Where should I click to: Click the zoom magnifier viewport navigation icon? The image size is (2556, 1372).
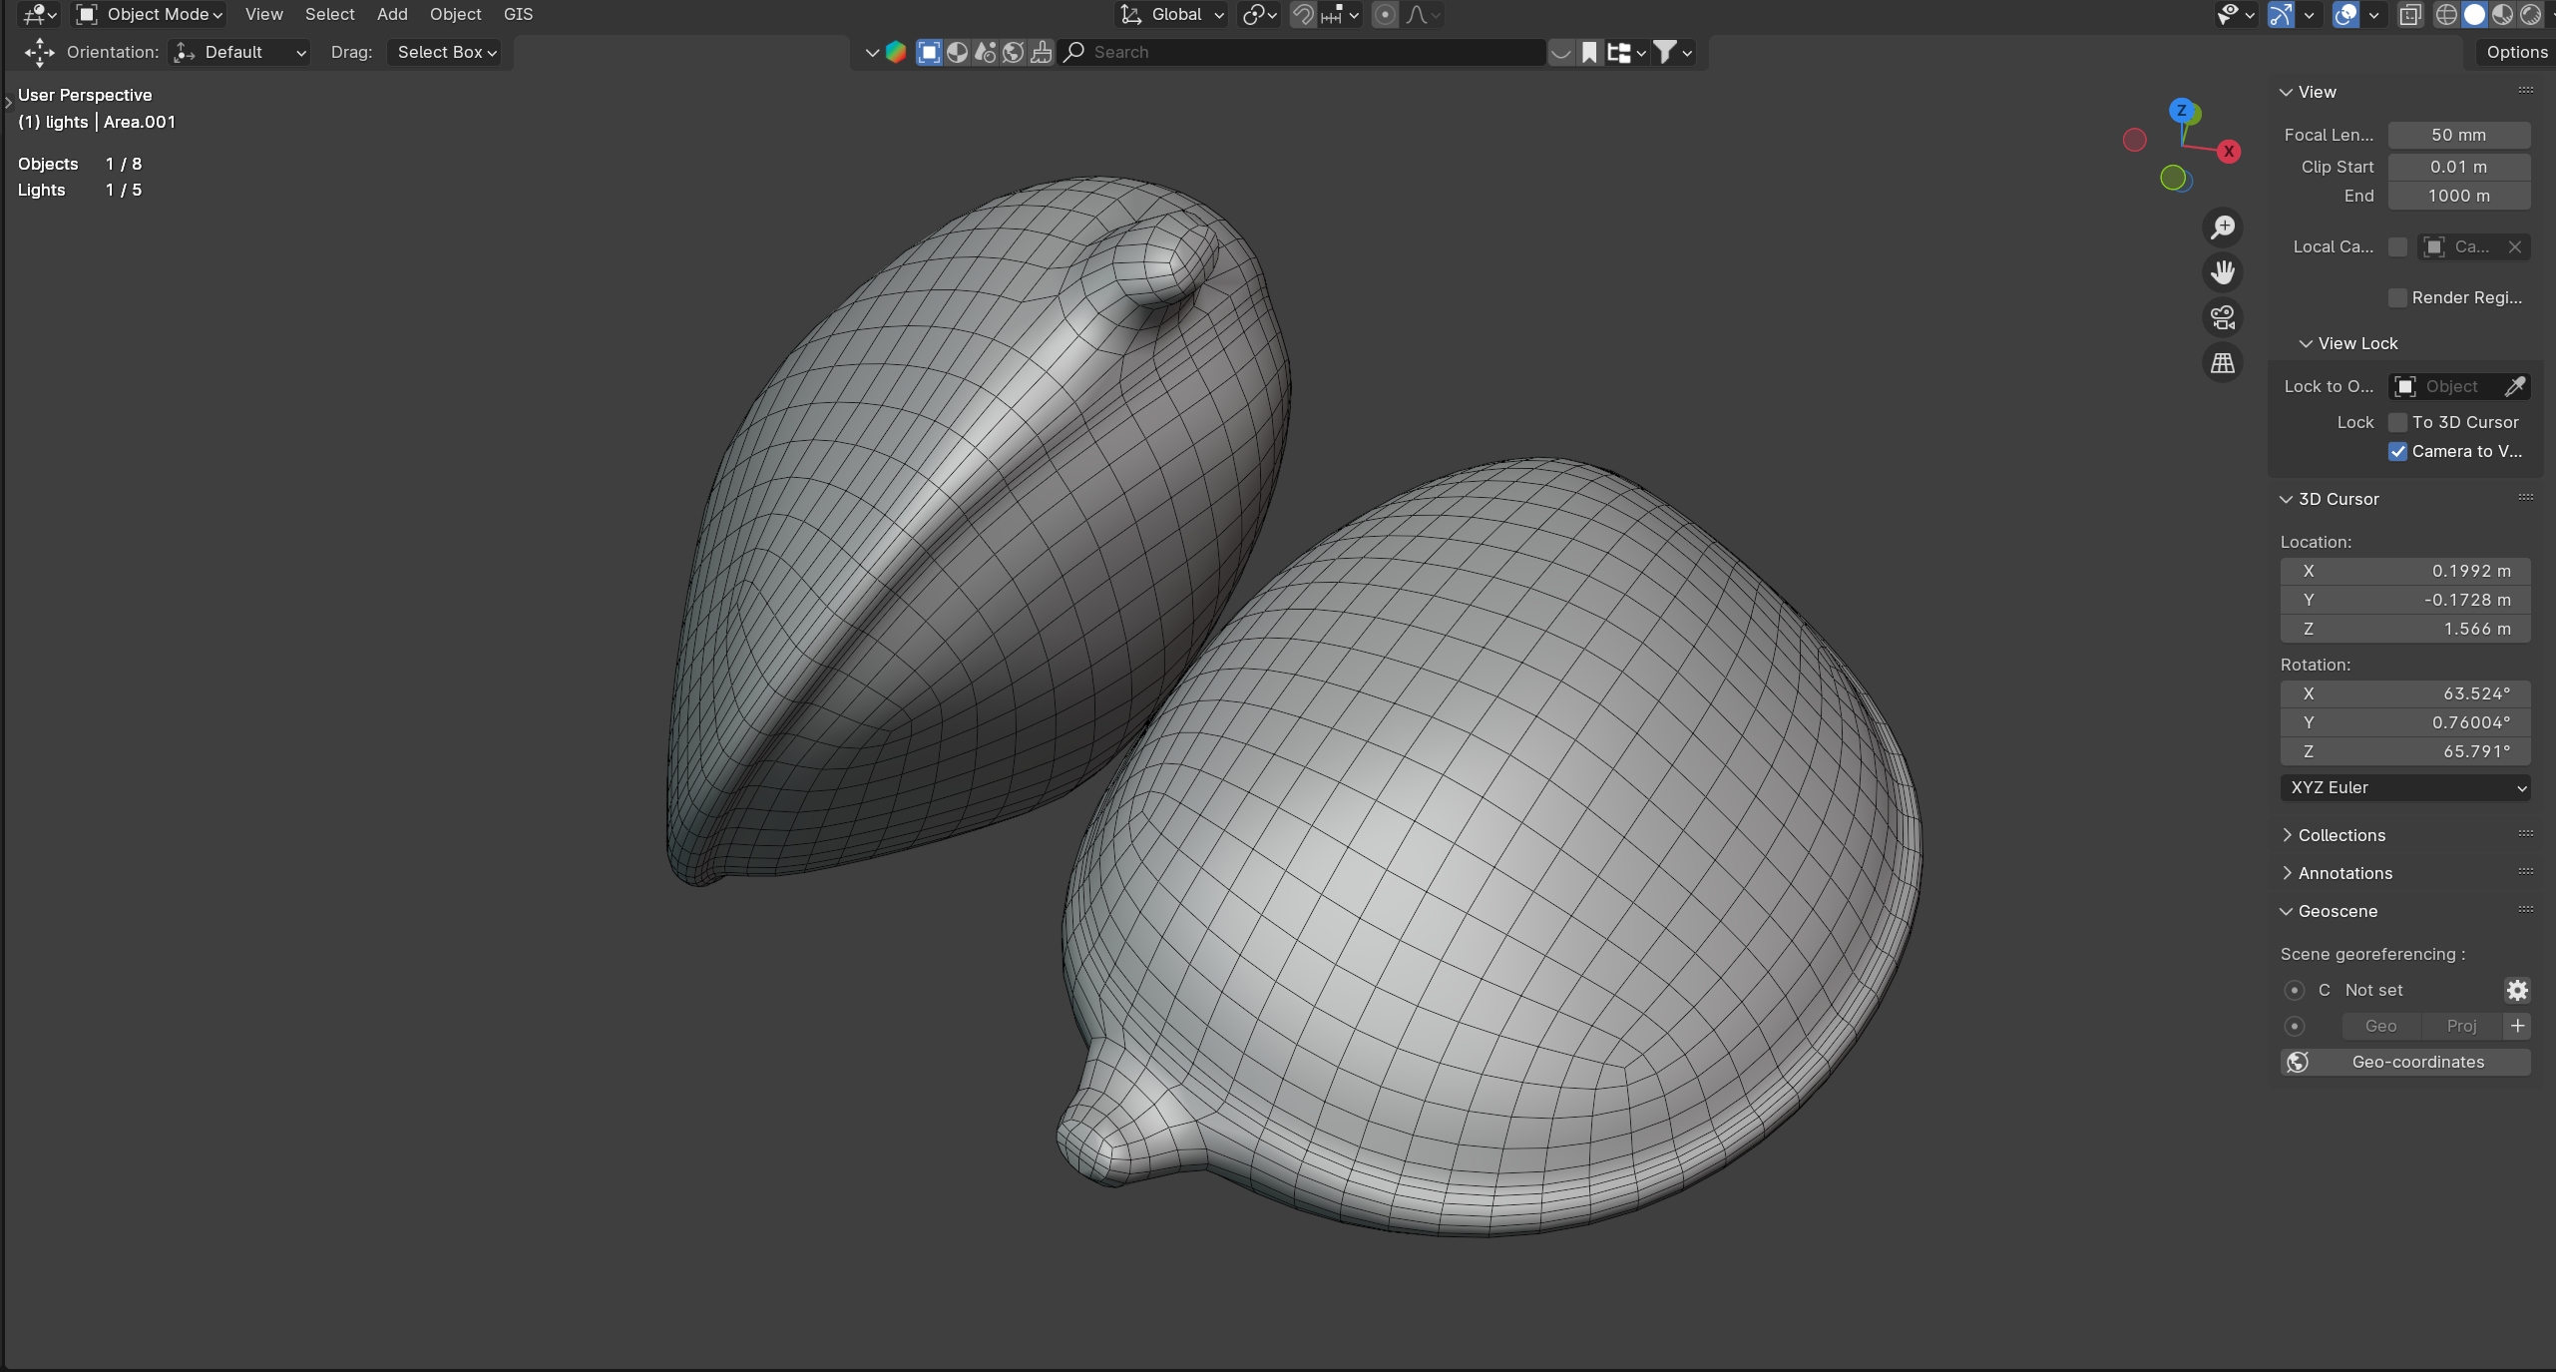click(x=2223, y=228)
